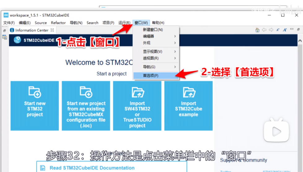
Task: Click the STM32CubeIDE logo icon
Action: click(17, 40)
